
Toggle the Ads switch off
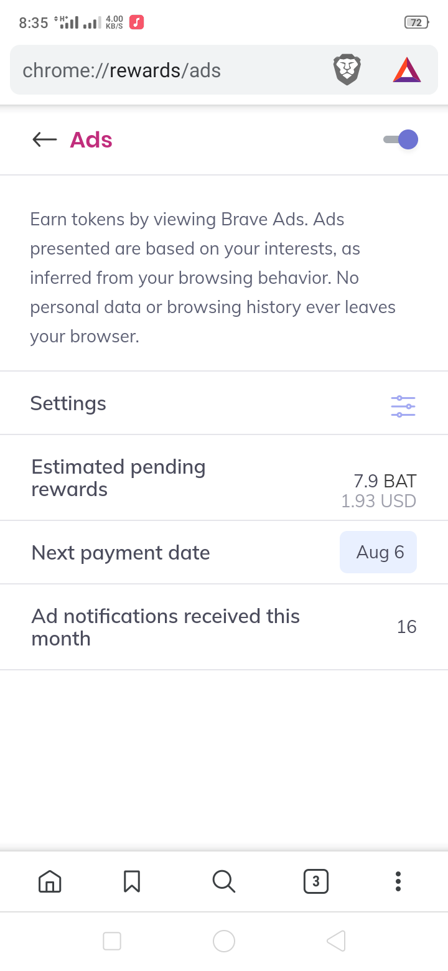click(x=401, y=140)
